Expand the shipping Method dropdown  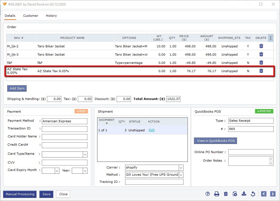coord(181,175)
